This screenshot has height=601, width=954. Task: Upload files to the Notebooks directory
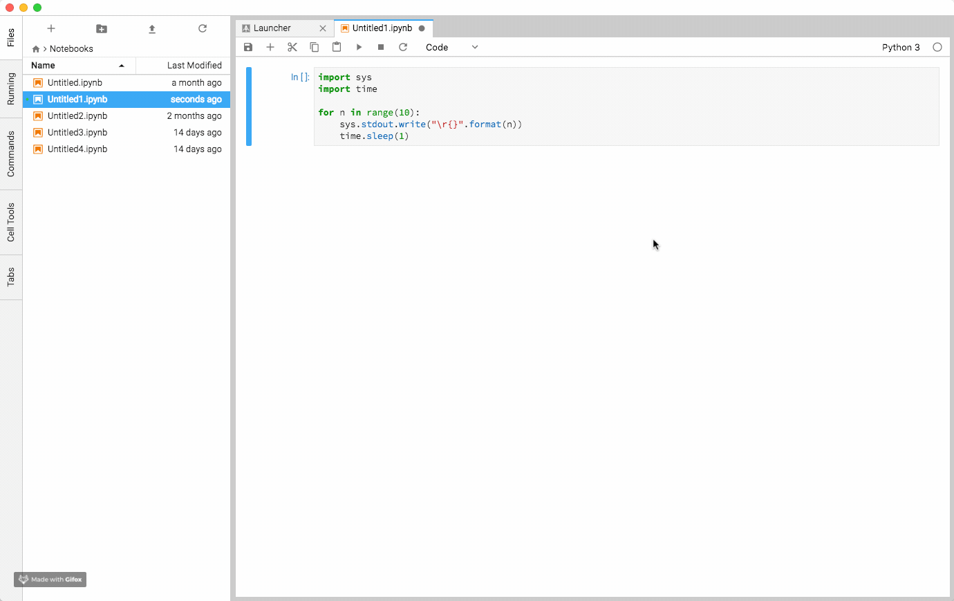coord(152,28)
